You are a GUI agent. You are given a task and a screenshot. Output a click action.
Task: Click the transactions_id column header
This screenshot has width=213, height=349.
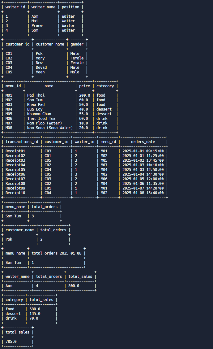pos(22,142)
